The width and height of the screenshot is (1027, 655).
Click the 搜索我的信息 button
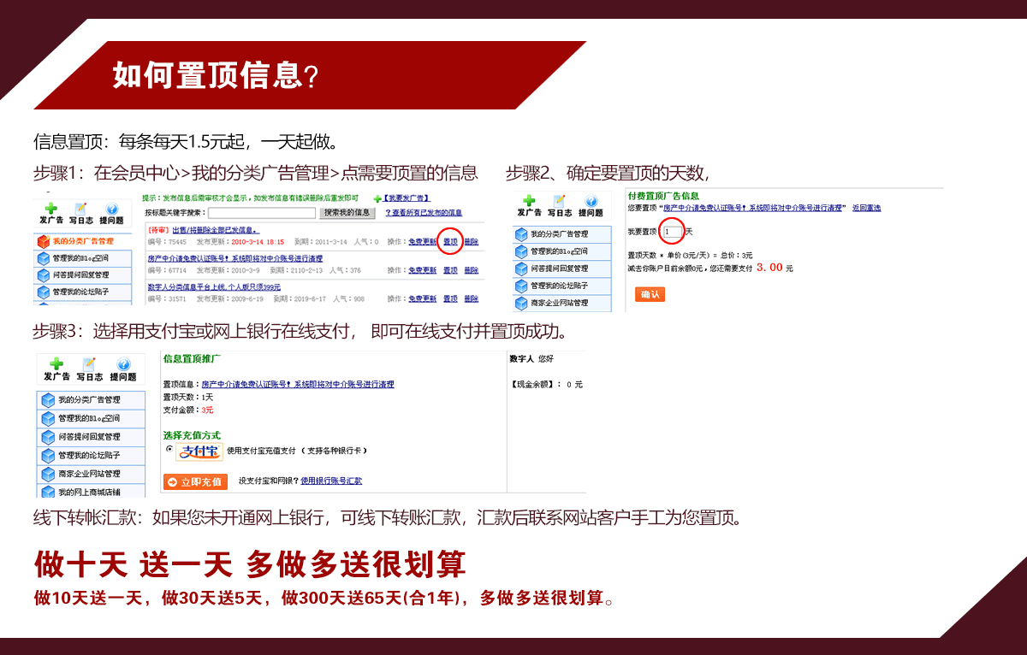pyautogui.click(x=347, y=213)
